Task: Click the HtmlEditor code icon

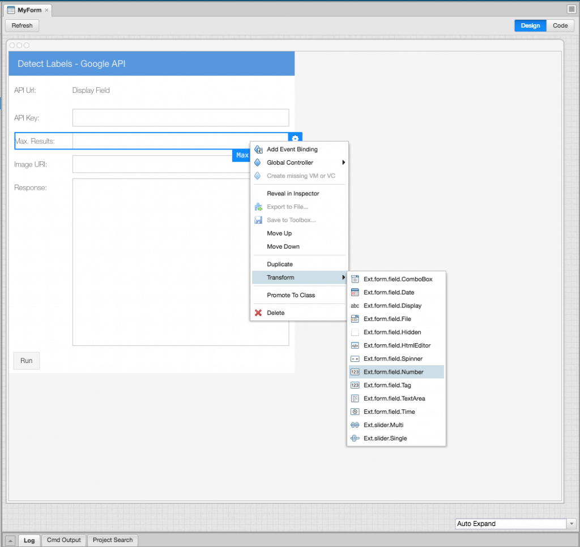Action: [x=355, y=345]
